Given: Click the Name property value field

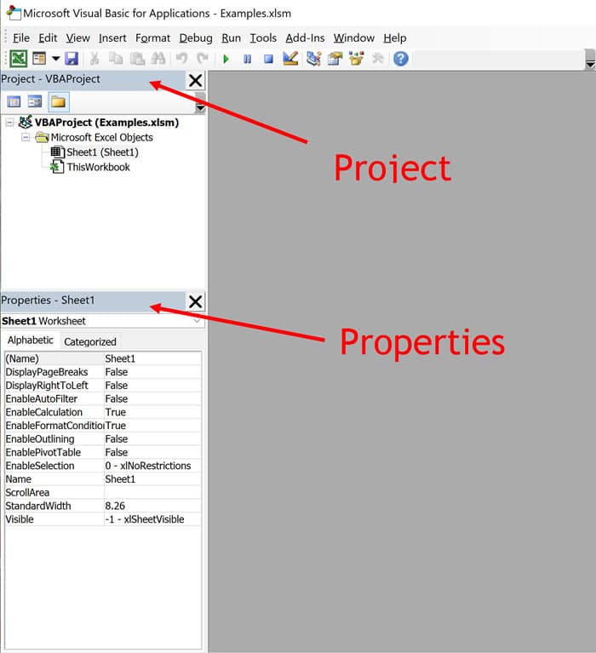Looking at the screenshot, I should point(152,479).
